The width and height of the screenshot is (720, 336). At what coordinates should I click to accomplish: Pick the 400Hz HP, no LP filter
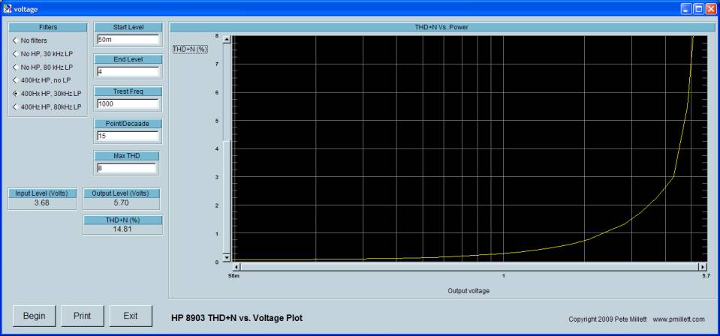pyautogui.click(x=15, y=79)
